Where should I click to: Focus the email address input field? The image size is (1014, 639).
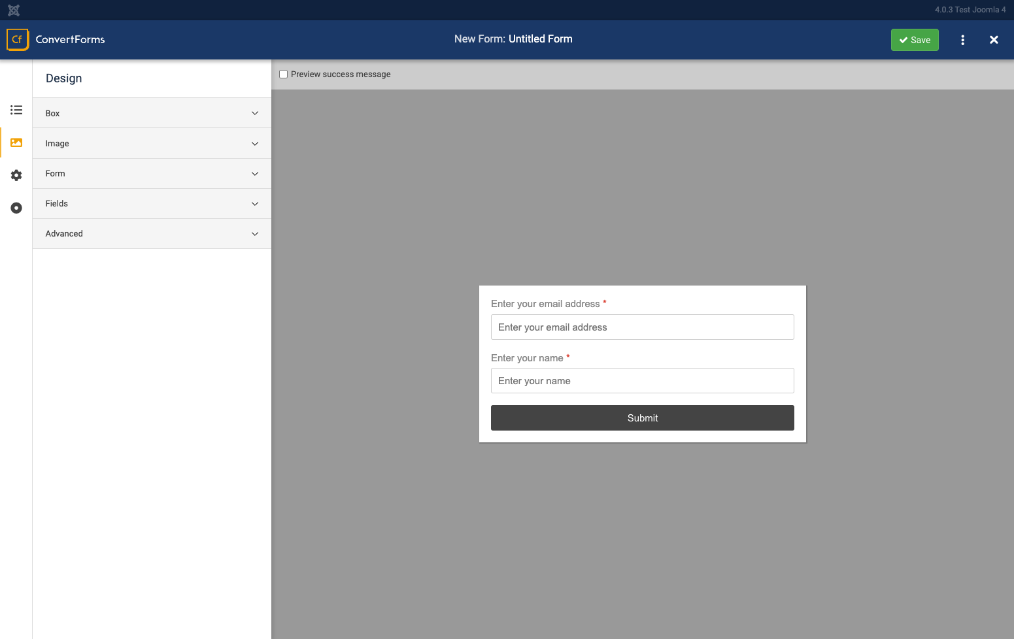coord(642,327)
